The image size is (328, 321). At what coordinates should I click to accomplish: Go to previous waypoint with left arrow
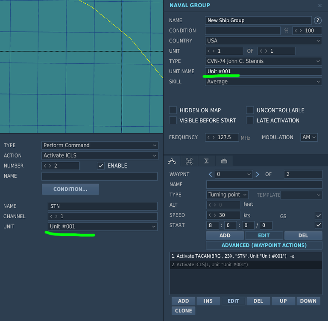click(210, 174)
